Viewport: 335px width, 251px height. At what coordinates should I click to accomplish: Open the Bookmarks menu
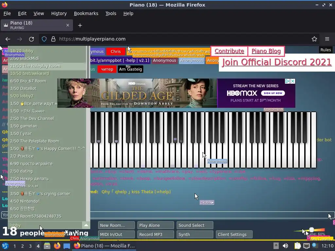86,13
